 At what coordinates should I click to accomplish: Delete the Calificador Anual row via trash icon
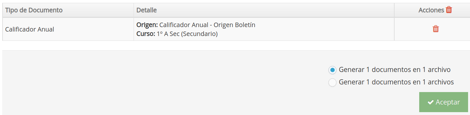tap(436, 29)
